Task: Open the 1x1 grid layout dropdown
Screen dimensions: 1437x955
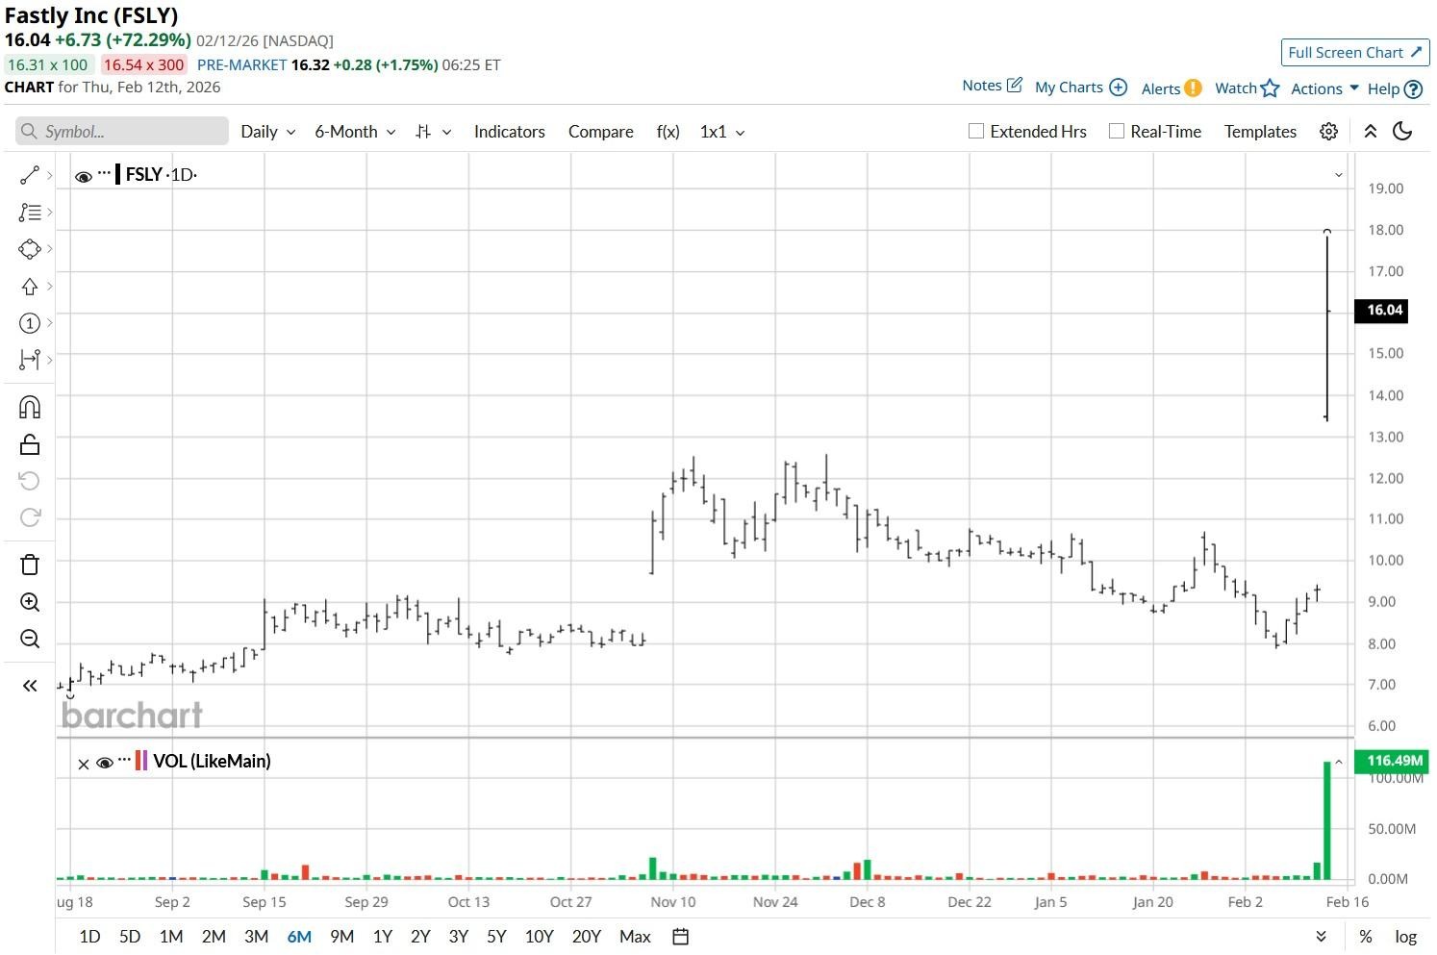Action: 722,132
